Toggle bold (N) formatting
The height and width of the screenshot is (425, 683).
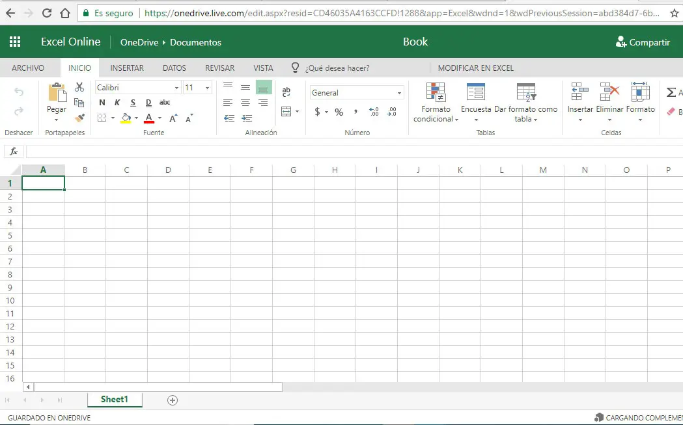[102, 103]
